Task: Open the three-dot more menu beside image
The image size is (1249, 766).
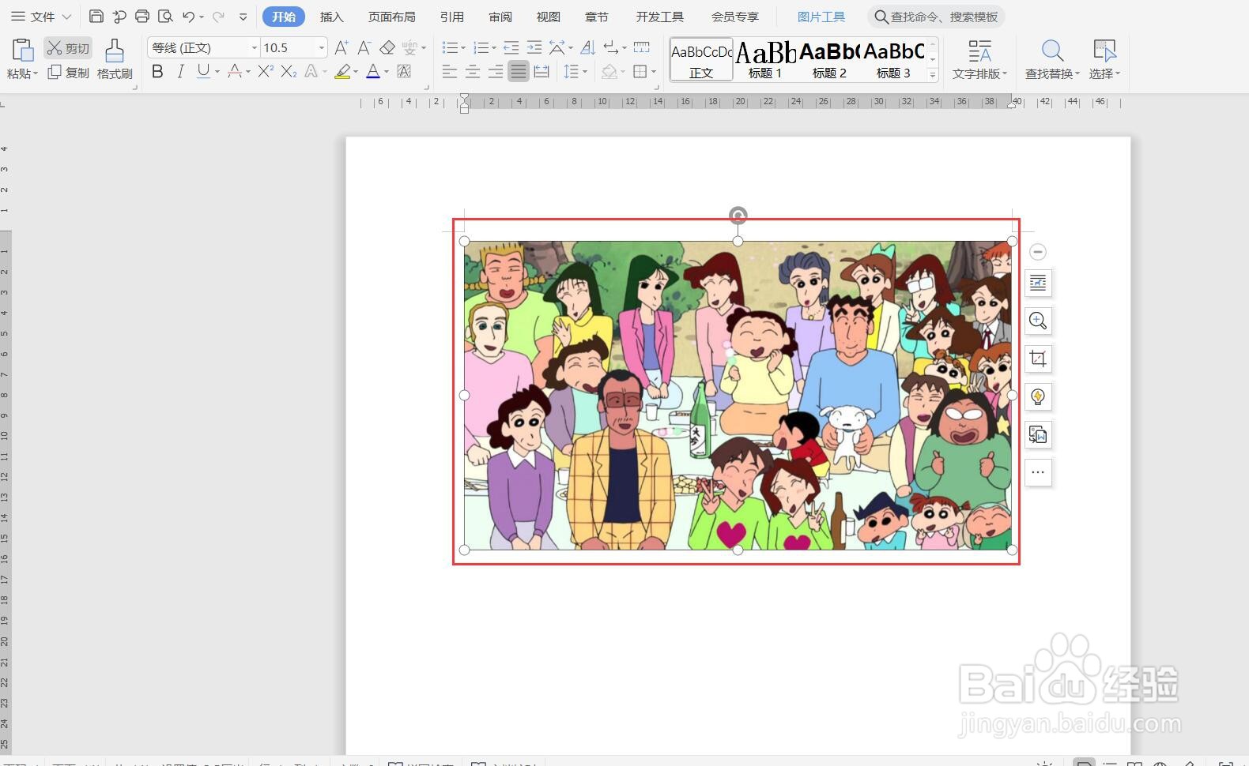Action: 1038,472
